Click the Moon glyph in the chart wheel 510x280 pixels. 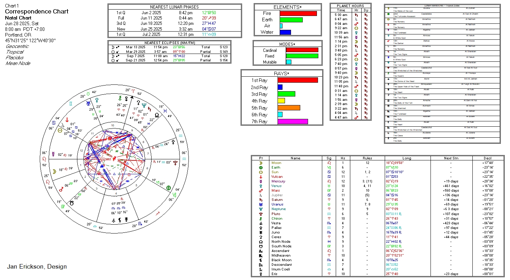tap(55, 171)
